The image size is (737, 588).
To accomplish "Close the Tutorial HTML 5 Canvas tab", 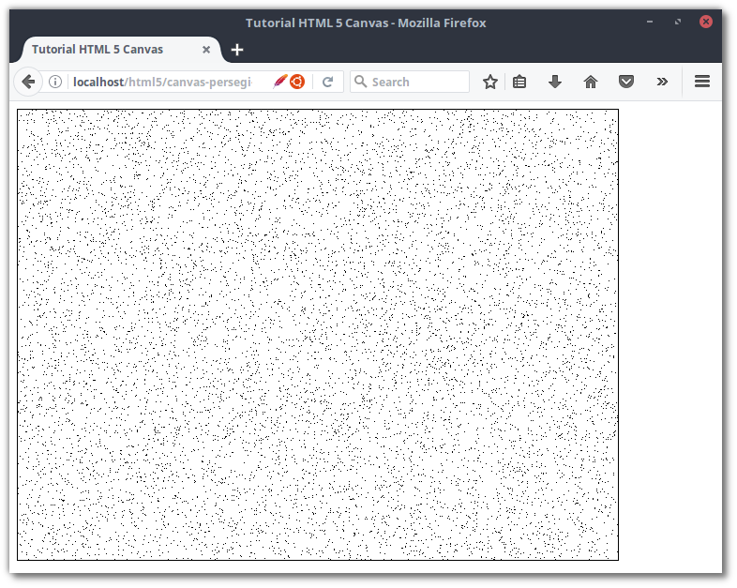I will tap(206, 50).
